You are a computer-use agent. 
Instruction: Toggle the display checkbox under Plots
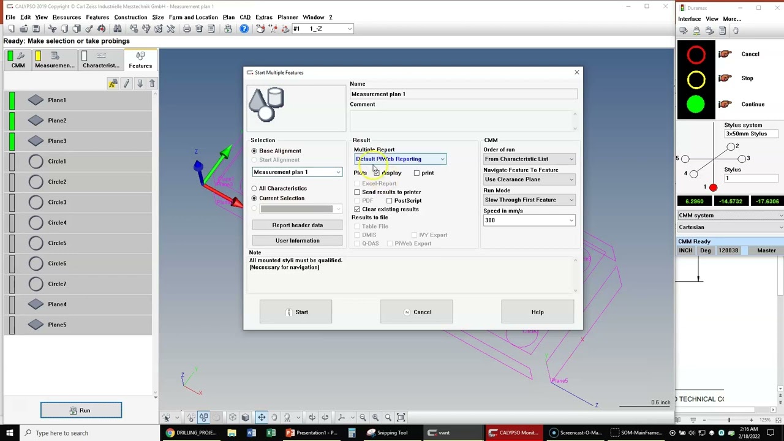click(x=376, y=173)
